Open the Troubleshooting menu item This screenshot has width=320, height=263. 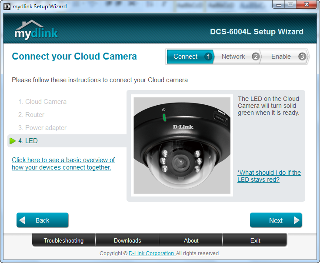pos(63,240)
